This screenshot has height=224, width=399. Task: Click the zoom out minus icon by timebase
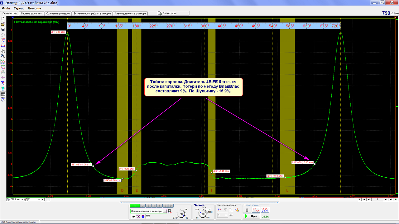[8, 199]
